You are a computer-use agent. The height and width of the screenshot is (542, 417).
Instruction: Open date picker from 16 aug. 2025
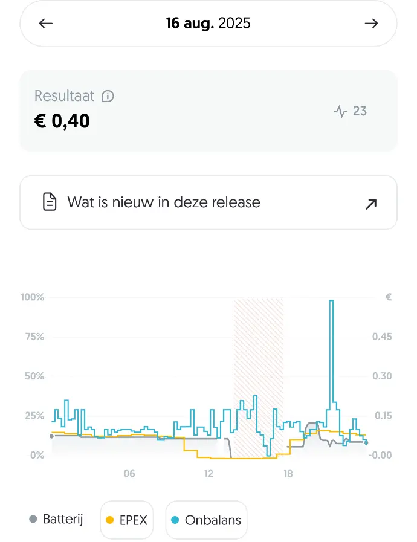tap(208, 24)
